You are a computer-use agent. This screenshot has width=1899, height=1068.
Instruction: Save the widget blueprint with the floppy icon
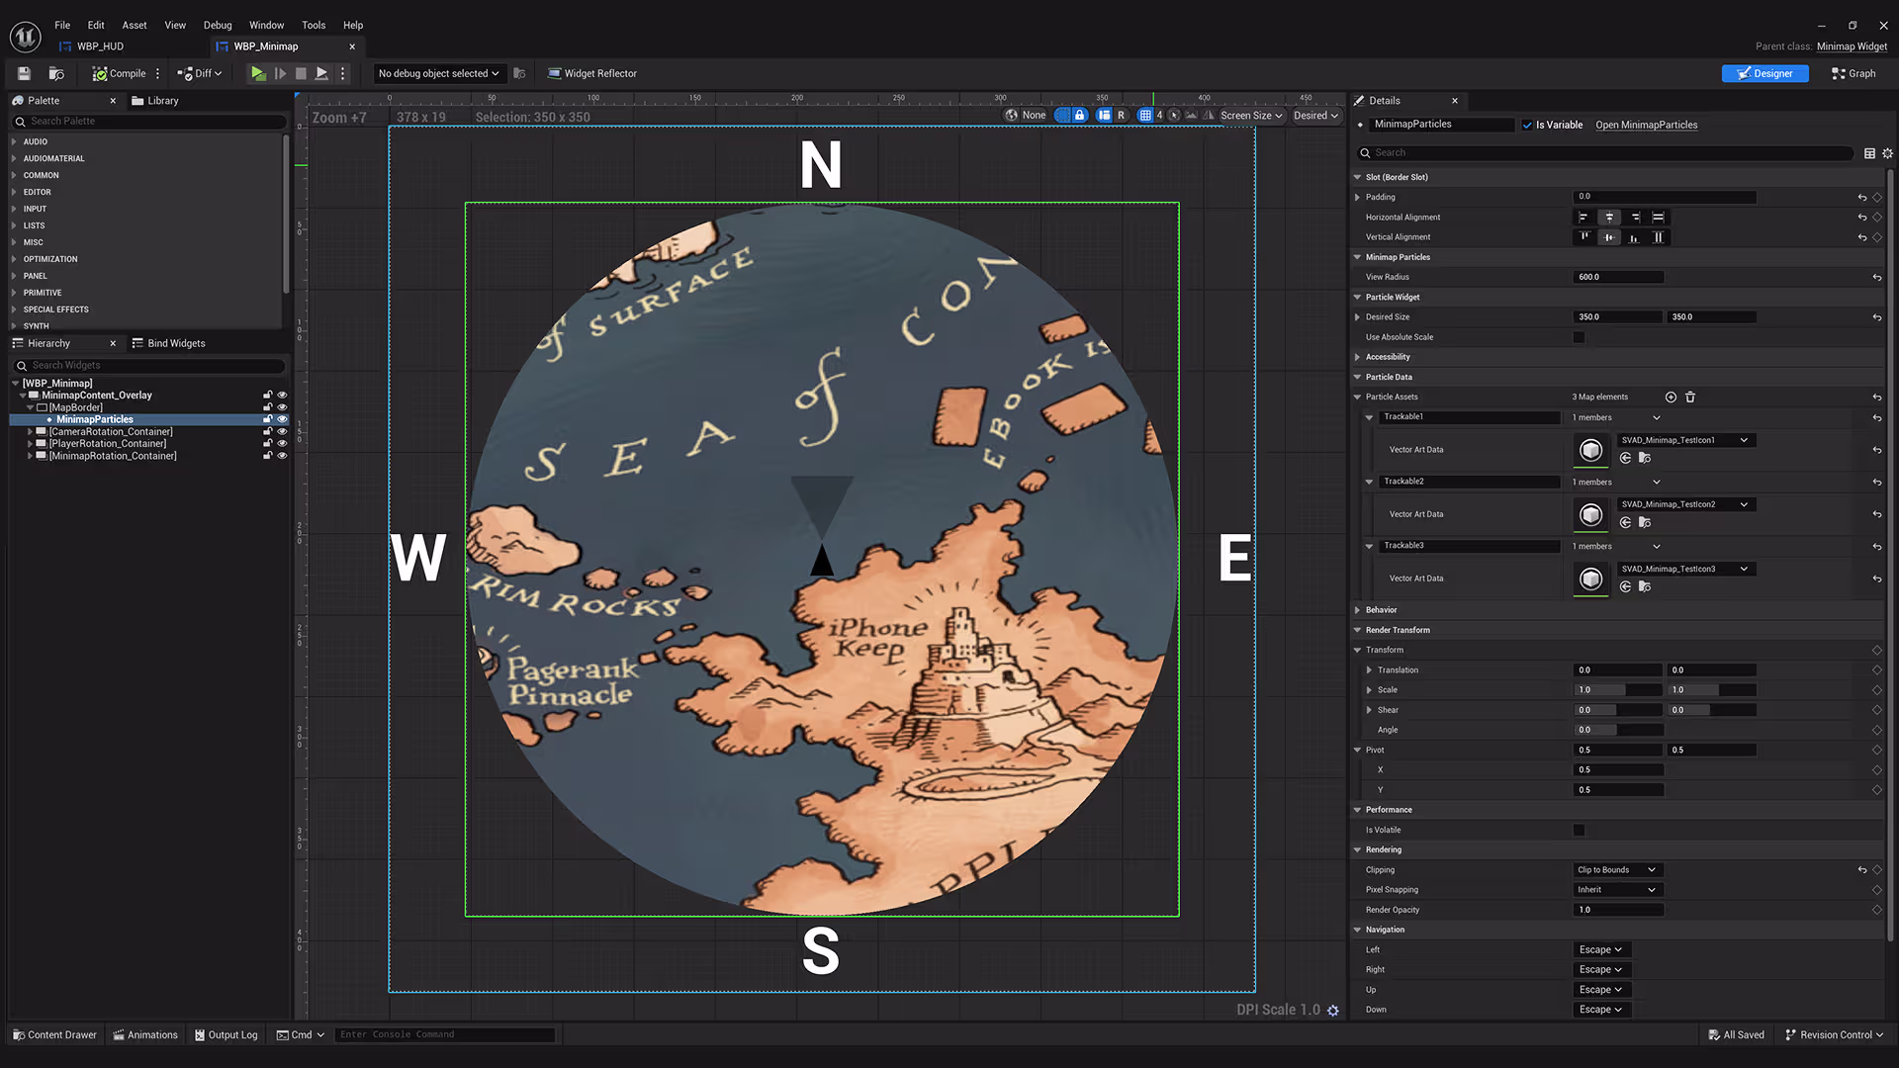24,73
